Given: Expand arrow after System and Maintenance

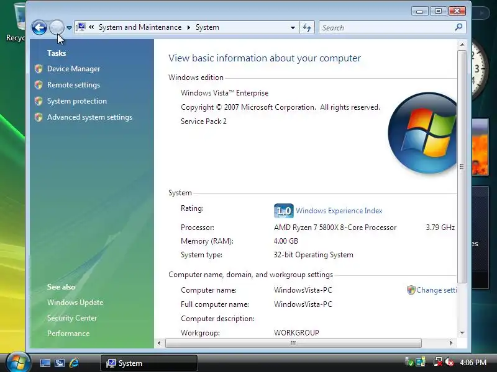Looking at the screenshot, I should coord(189,27).
